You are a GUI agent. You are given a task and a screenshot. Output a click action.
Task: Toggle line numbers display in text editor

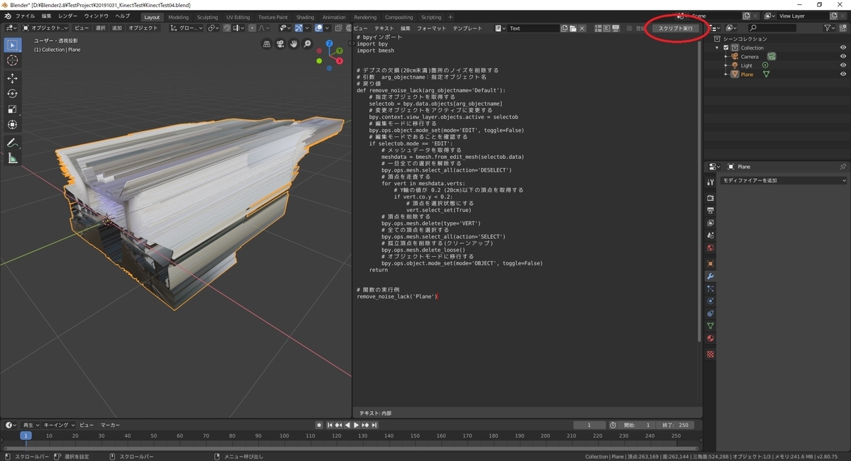coord(598,28)
